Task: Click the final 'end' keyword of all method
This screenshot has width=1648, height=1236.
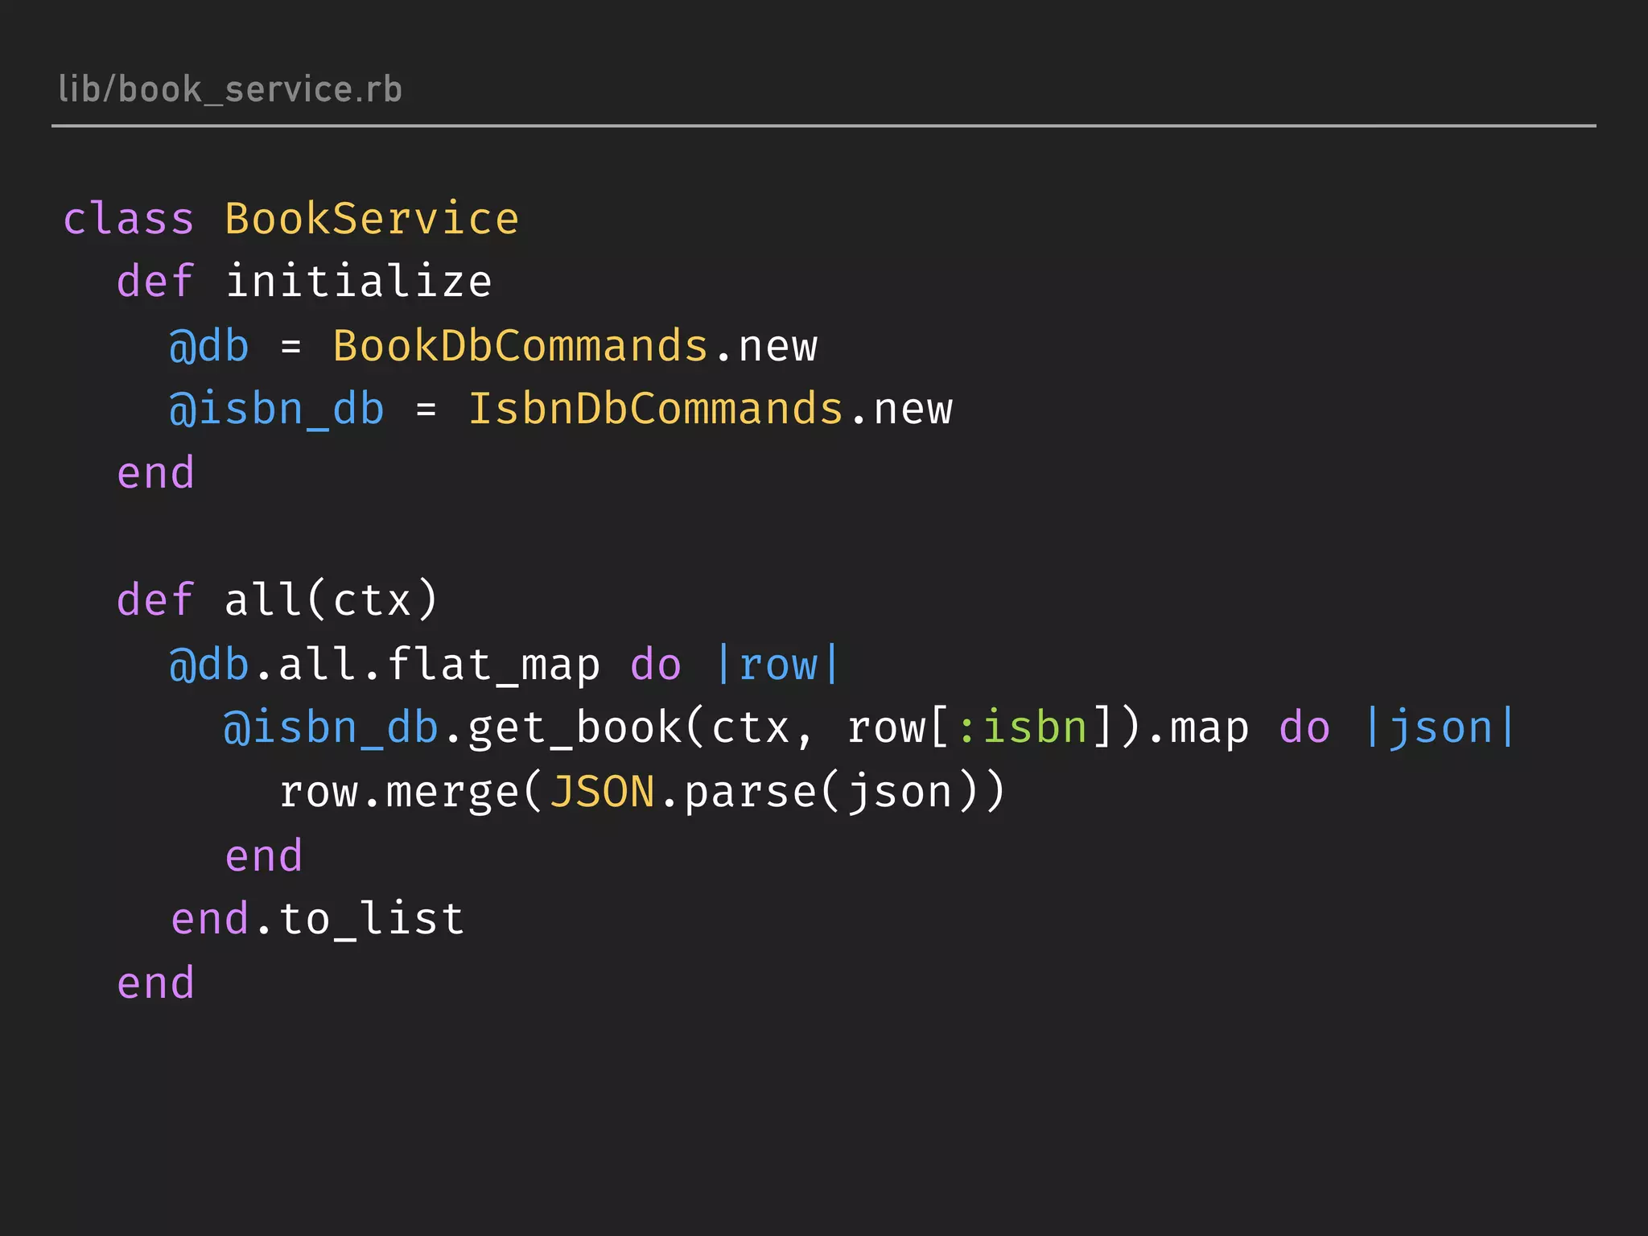Action: pyautogui.click(x=156, y=983)
